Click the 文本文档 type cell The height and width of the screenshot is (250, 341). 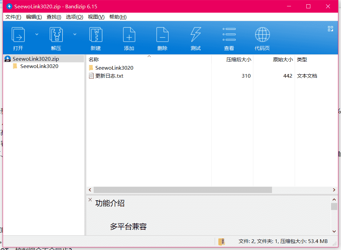[307, 76]
